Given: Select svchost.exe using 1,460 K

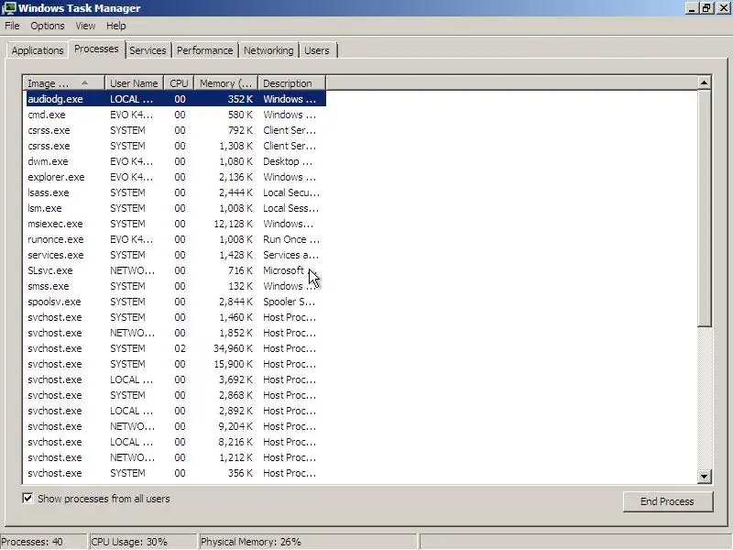Looking at the screenshot, I should [176, 317].
